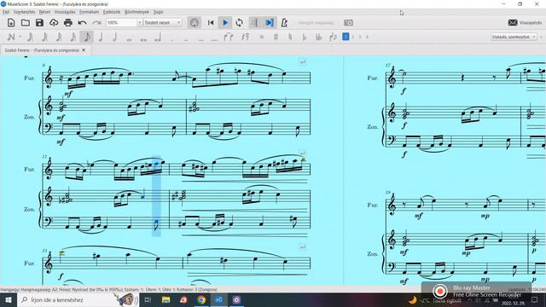546x307 pixels.
Task: Select the 64th note duration in toolbar
Action: (x=44, y=37)
